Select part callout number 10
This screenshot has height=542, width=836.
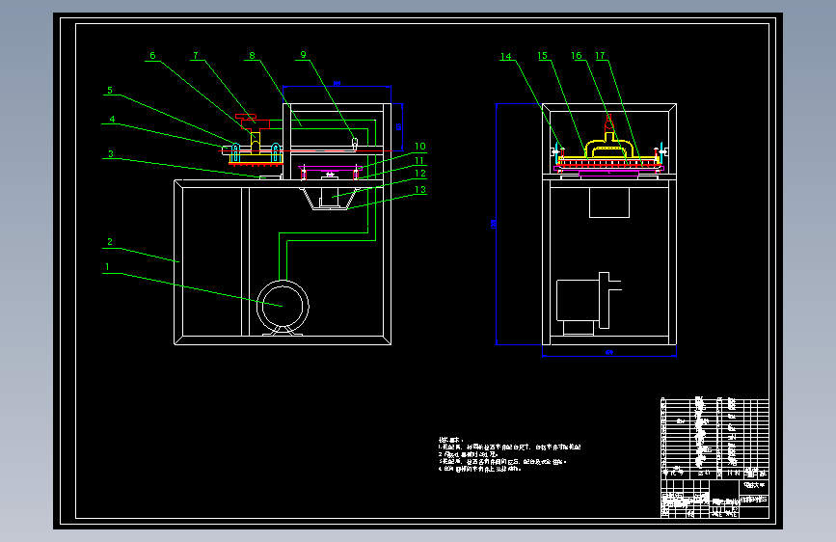(420, 147)
